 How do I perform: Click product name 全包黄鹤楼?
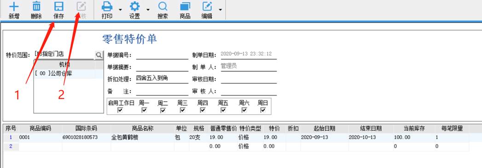point(142,138)
